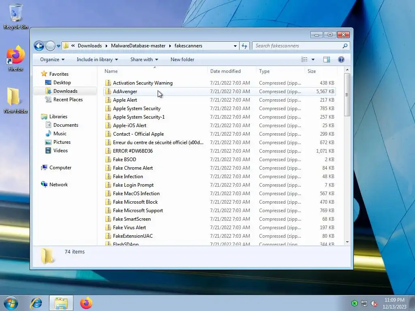This screenshot has height=311, width=415.
Task: Click the file list scrollbar thumb
Action: 347,95
